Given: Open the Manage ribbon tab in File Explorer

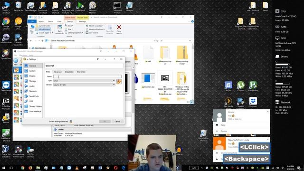Looking at the screenshot, I should [x=82, y=21].
